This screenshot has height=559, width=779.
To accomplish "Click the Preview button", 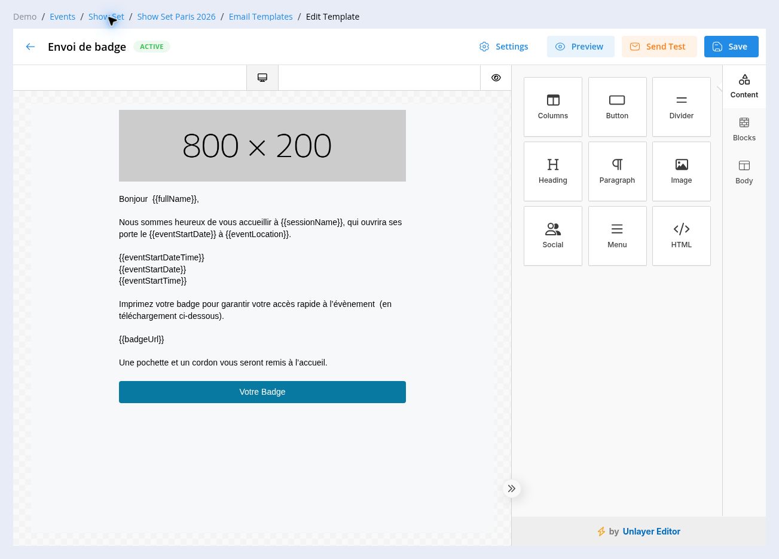I will (581, 47).
